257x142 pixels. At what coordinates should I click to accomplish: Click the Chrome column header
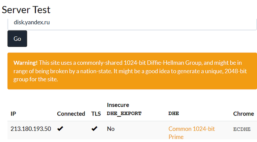[243, 113]
